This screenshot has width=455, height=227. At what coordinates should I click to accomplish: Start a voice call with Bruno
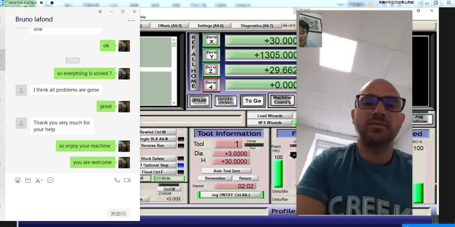pyautogui.click(x=117, y=180)
